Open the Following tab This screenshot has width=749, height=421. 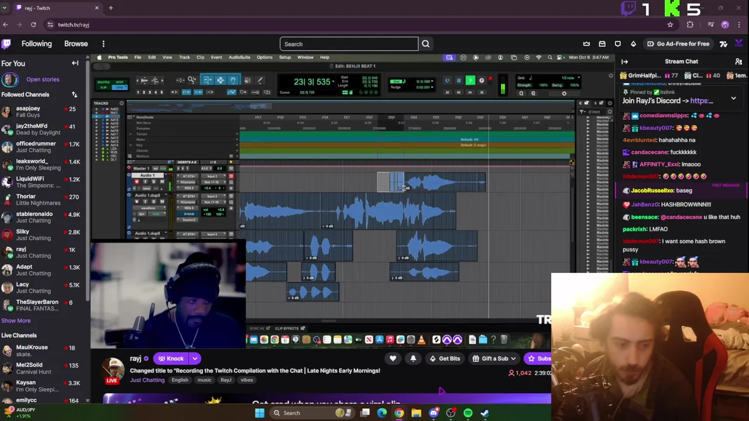point(36,44)
